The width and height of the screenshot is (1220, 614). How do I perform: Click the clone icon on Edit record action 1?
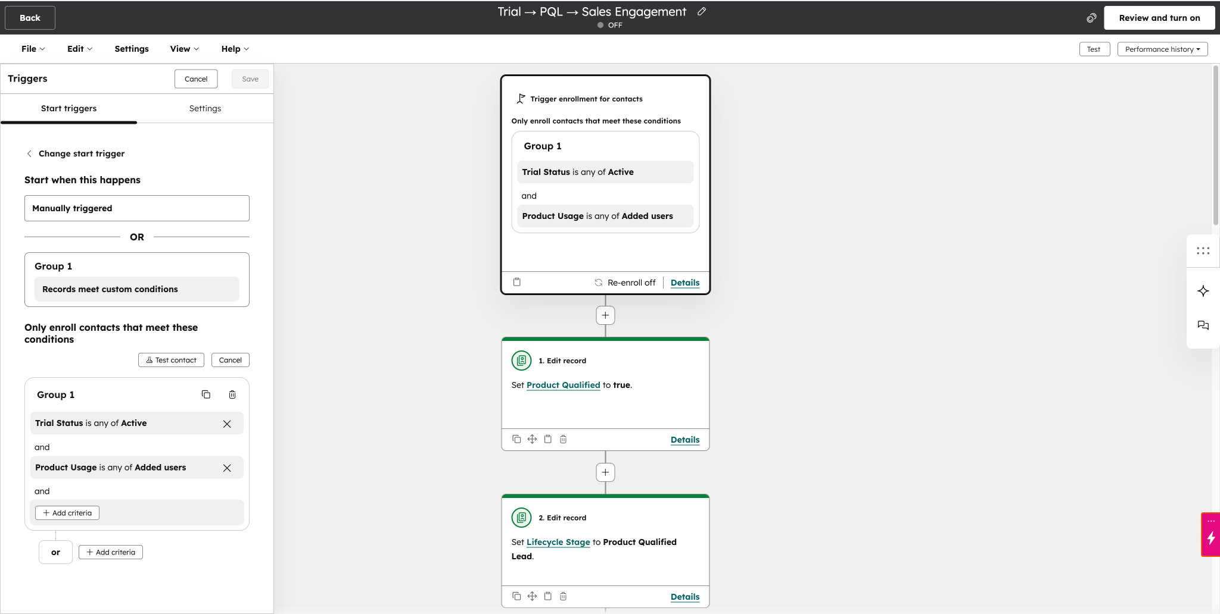click(516, 439)
